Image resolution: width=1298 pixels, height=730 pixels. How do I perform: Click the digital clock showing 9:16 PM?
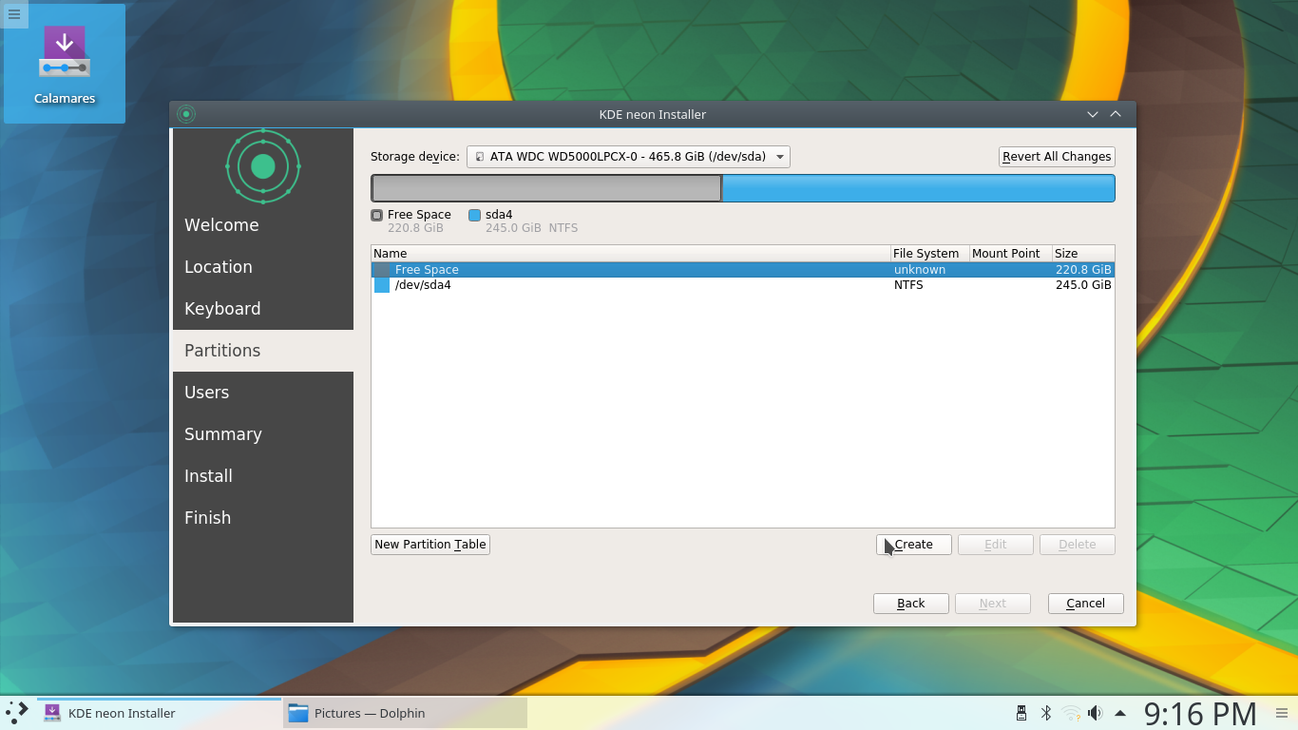[x=1200, y=713]
